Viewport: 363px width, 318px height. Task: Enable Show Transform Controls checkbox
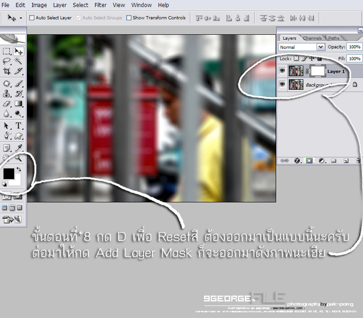(x=129, y=18)
